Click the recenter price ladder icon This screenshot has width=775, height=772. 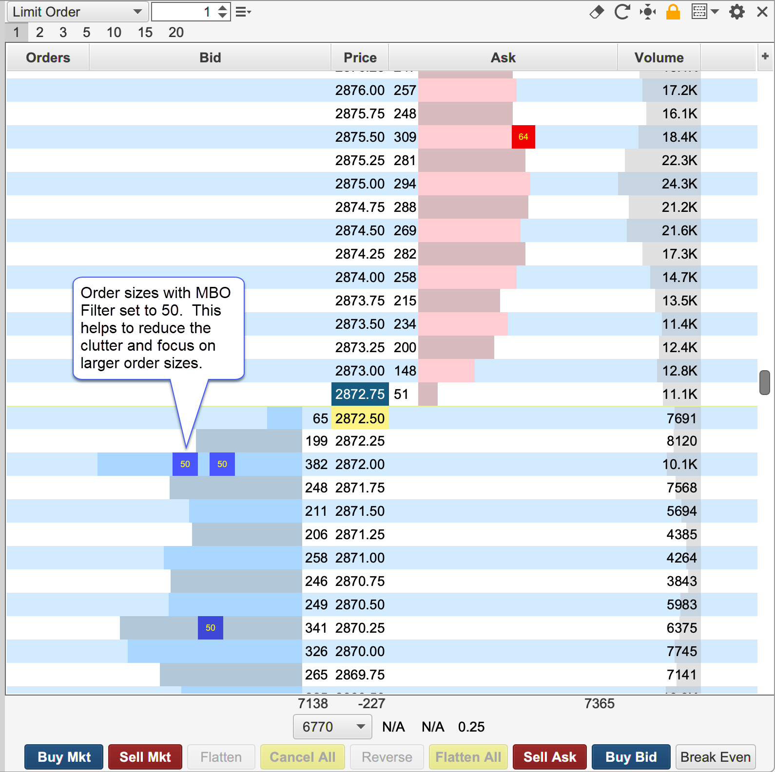(x=648, y=12)
